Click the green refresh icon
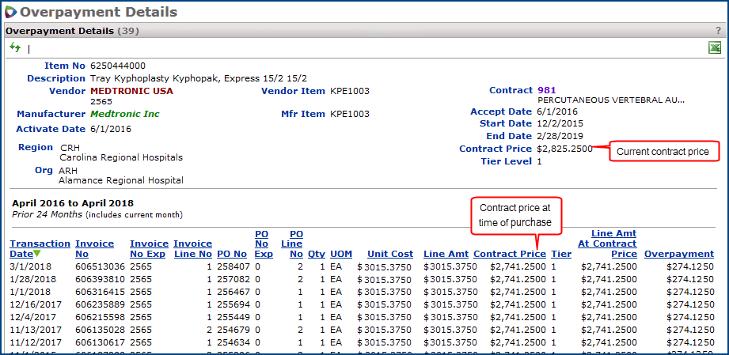 coord(14,48)
